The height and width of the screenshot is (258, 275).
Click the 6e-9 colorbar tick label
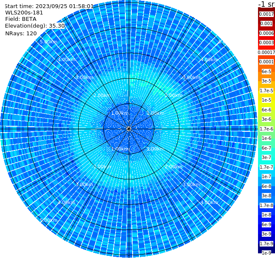266,224
